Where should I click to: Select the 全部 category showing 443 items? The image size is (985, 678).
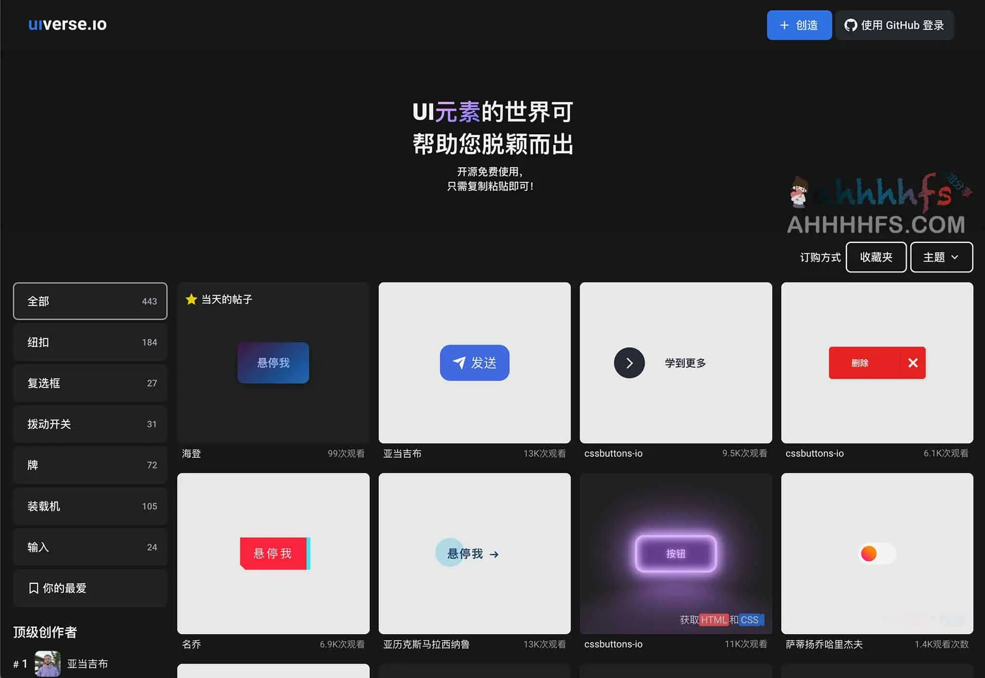(x=90, y=301)
